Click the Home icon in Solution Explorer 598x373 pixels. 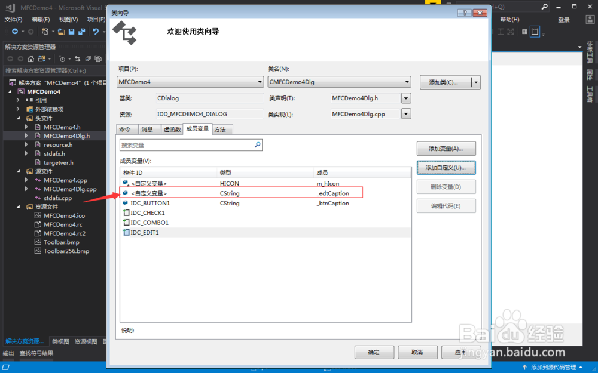point(31,58)
